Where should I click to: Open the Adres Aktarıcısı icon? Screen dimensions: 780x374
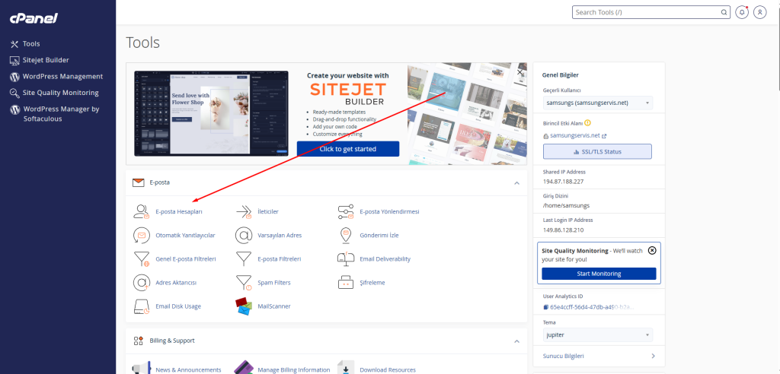[x=142, y=283]
